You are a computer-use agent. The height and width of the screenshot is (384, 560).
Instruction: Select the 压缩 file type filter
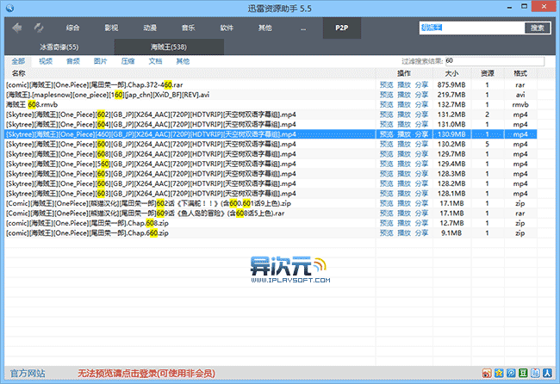click(128, 61)
